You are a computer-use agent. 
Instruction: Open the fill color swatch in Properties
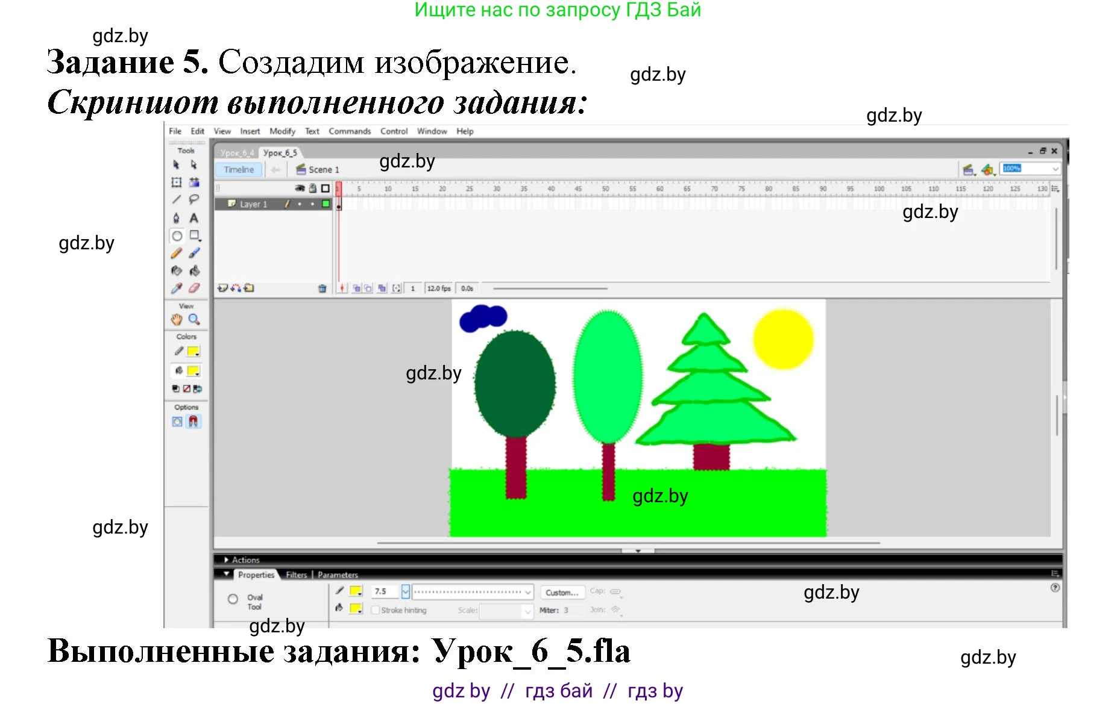pos(356,608)
